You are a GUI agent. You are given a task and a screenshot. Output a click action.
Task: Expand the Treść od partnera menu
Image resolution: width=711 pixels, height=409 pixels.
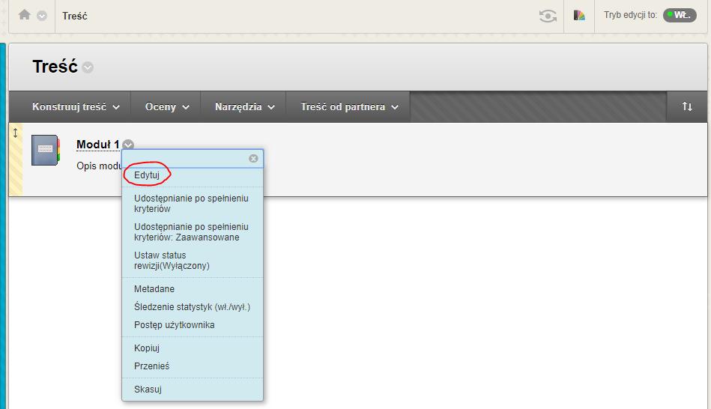[x=349, y=107]
